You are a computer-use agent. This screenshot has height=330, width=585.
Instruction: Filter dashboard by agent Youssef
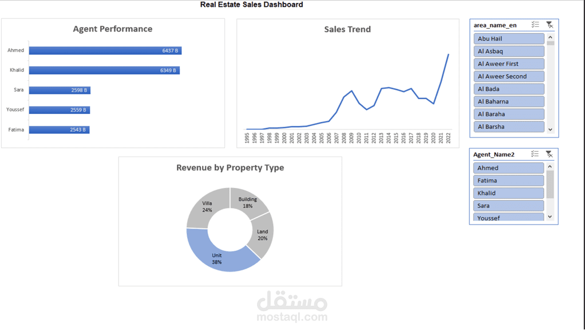508,217
